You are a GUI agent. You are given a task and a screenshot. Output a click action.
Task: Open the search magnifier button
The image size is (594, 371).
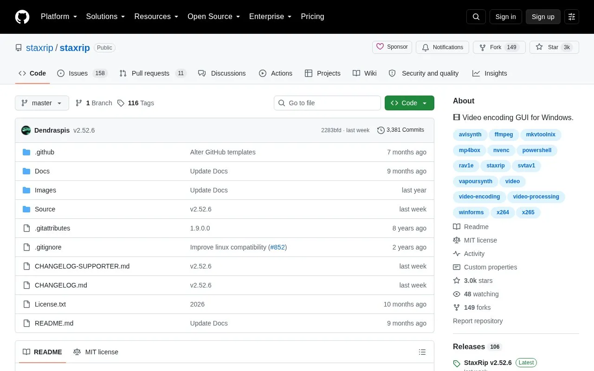(476, 17)
